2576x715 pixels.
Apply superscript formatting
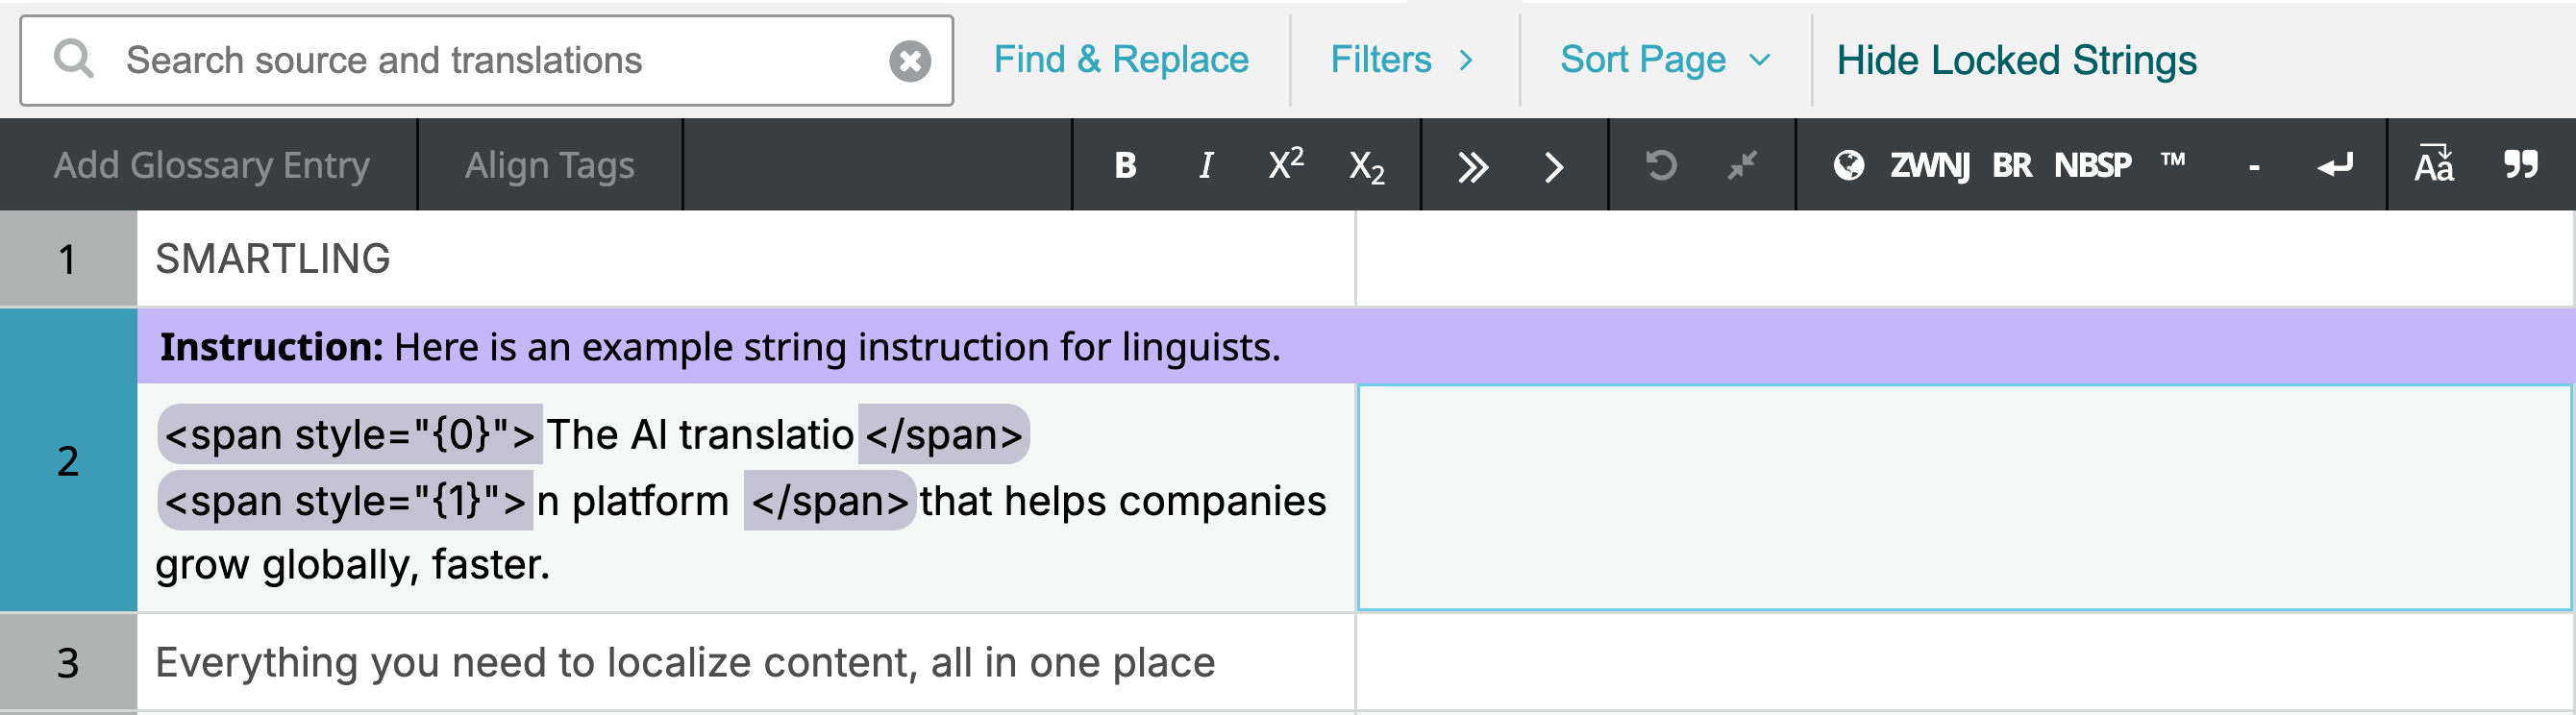click(1285, 163)
